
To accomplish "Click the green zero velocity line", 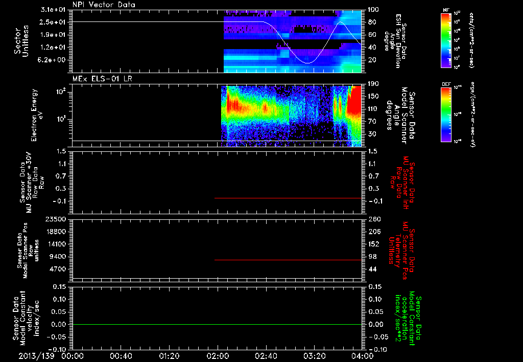I will tap(217, 324).
